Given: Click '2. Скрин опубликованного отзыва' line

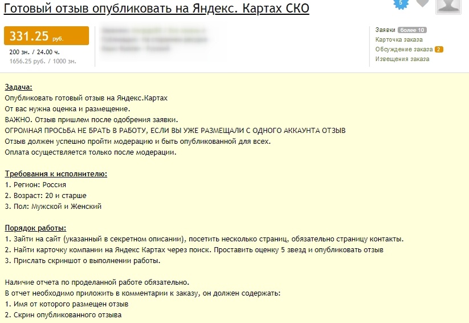Looking at the screenshot, I should tap(63, 315).
